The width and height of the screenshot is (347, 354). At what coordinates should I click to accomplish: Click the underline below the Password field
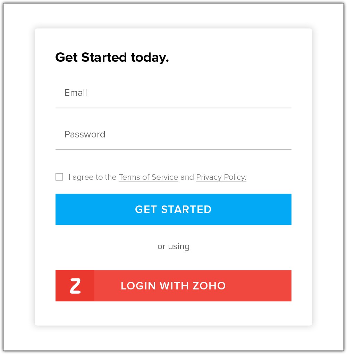point(173,150)
